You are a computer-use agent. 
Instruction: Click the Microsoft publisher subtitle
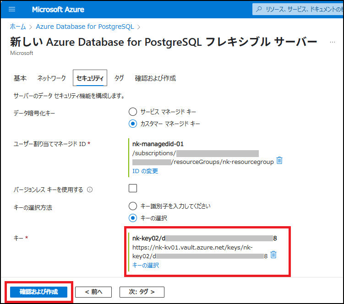pyautogui.click(x=22, y=53)
